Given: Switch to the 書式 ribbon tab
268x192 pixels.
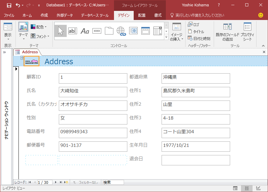Looking at the screenshot, I should point(158,15).
